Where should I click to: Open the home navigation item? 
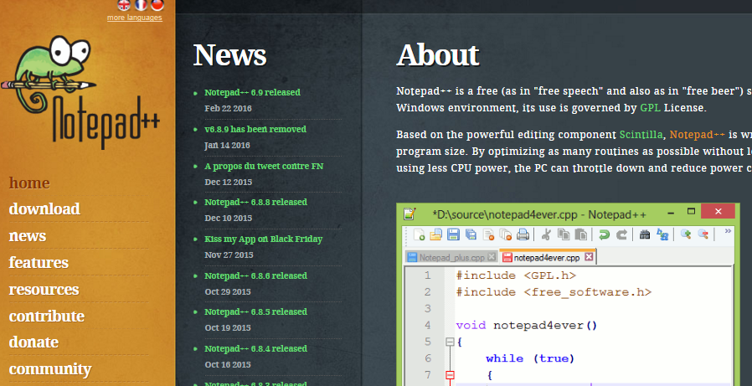tap(29, 183)
